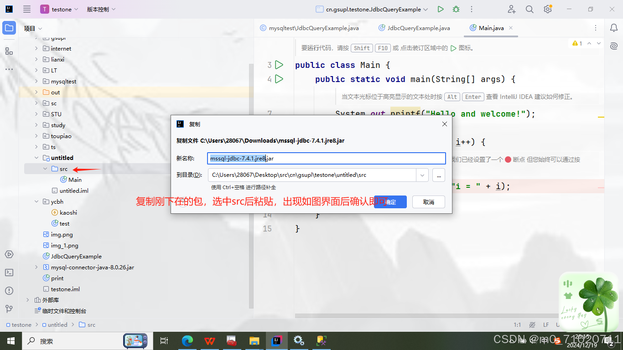Open WPS Office from the taskbar
This screenshot has height=350, width=623.
[209, 340]
